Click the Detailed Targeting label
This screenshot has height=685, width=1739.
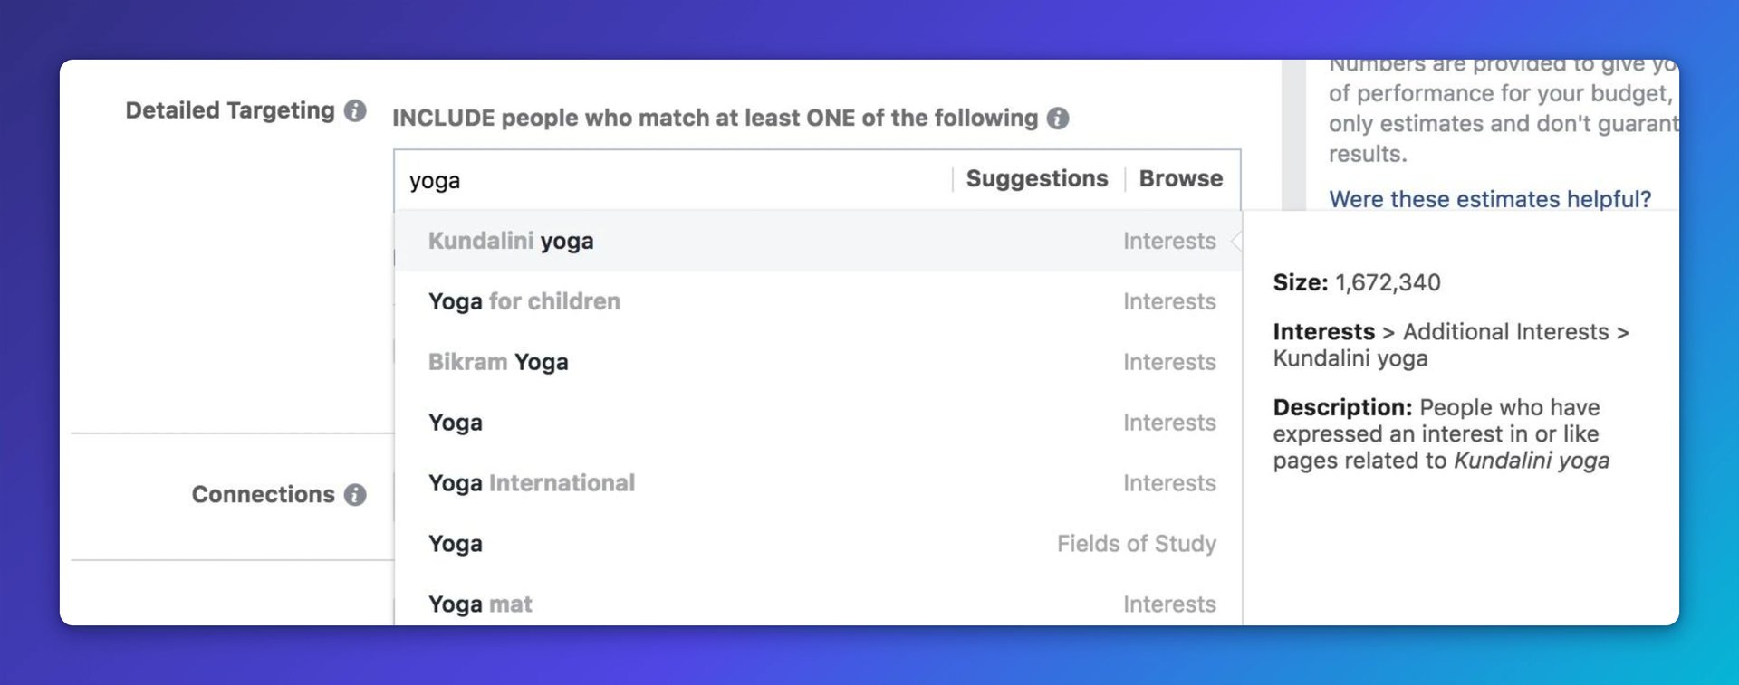point(230,110)
